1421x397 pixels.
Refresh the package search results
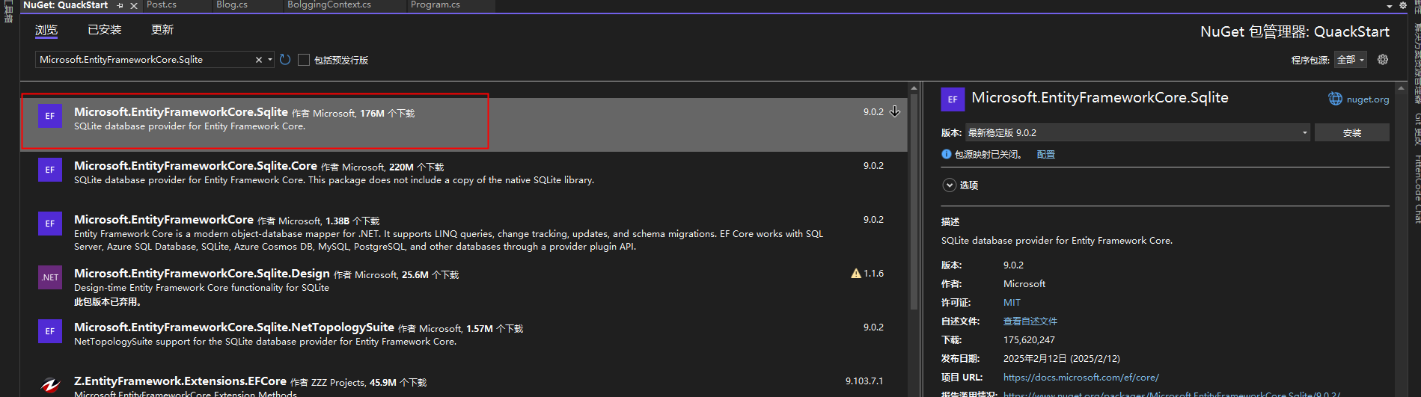pos(285,60)
